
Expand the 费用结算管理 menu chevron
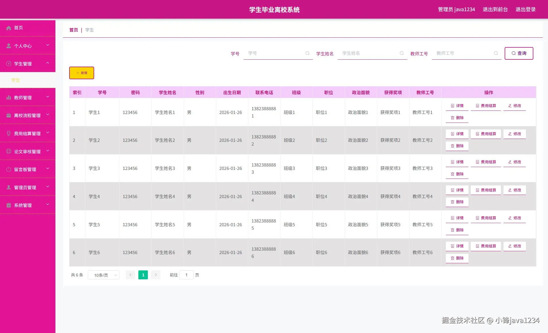pyautogui.click(x=48, y=133)
